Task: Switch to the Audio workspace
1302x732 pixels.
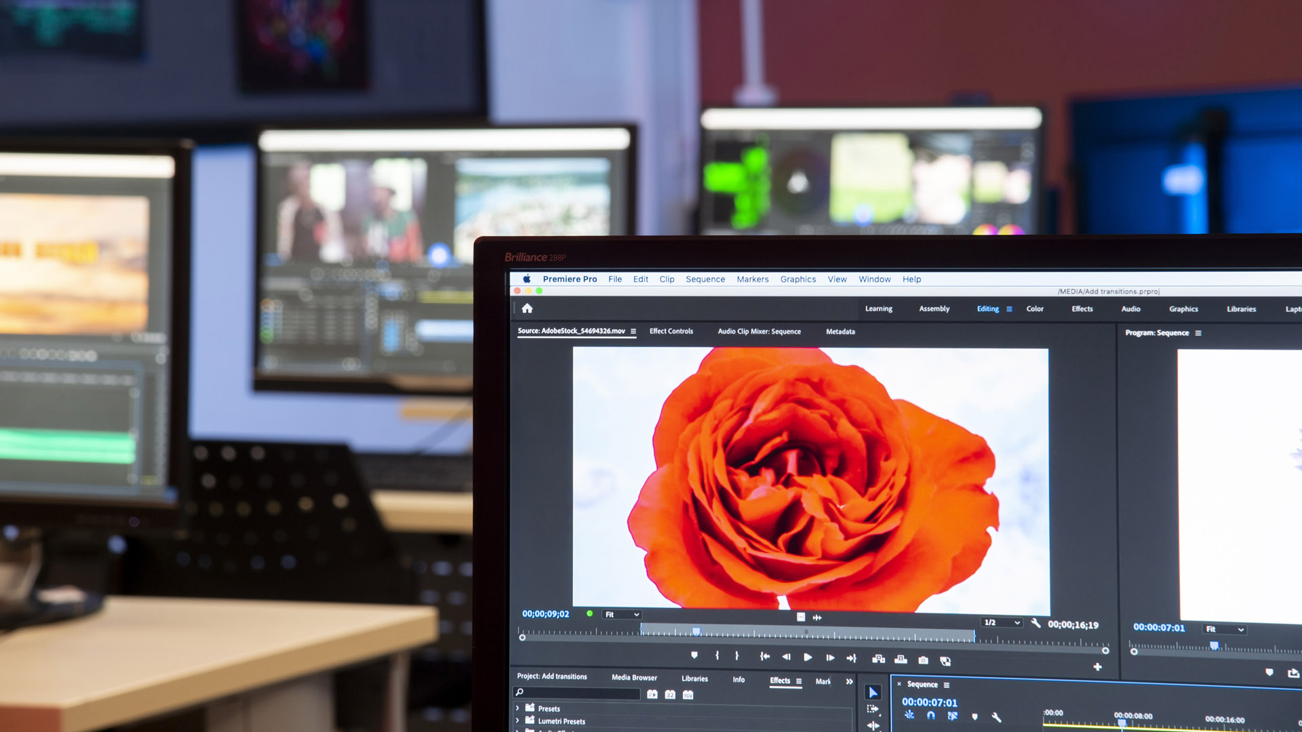Action: 1130,309
